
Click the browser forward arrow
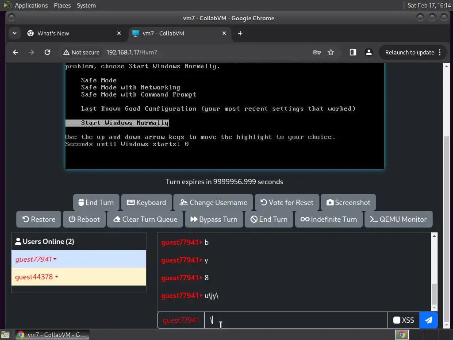[31, 52]
